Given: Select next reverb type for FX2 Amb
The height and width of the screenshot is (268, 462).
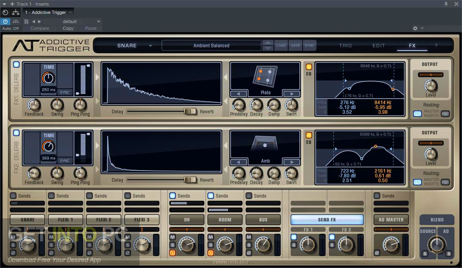Looking at the screenshot, I should [x=292, y=162].
